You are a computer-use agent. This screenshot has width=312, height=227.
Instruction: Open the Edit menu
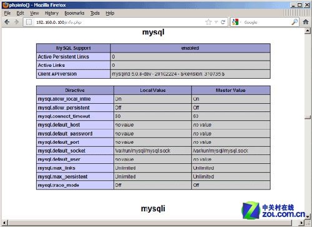20,13
